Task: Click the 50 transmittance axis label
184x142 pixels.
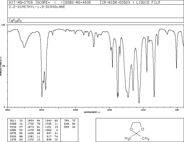Action: pos(4,66)
